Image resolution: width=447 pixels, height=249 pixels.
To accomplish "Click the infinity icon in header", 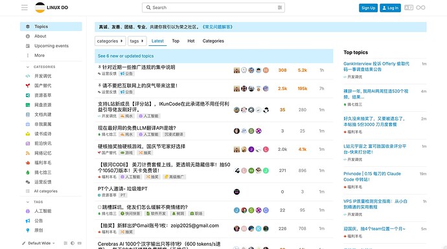I will tap(420, 8).
